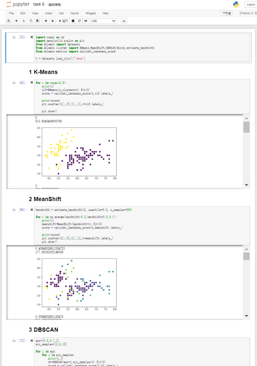
Task: Open the Widgets menu
Action: [x=90, y=13]
